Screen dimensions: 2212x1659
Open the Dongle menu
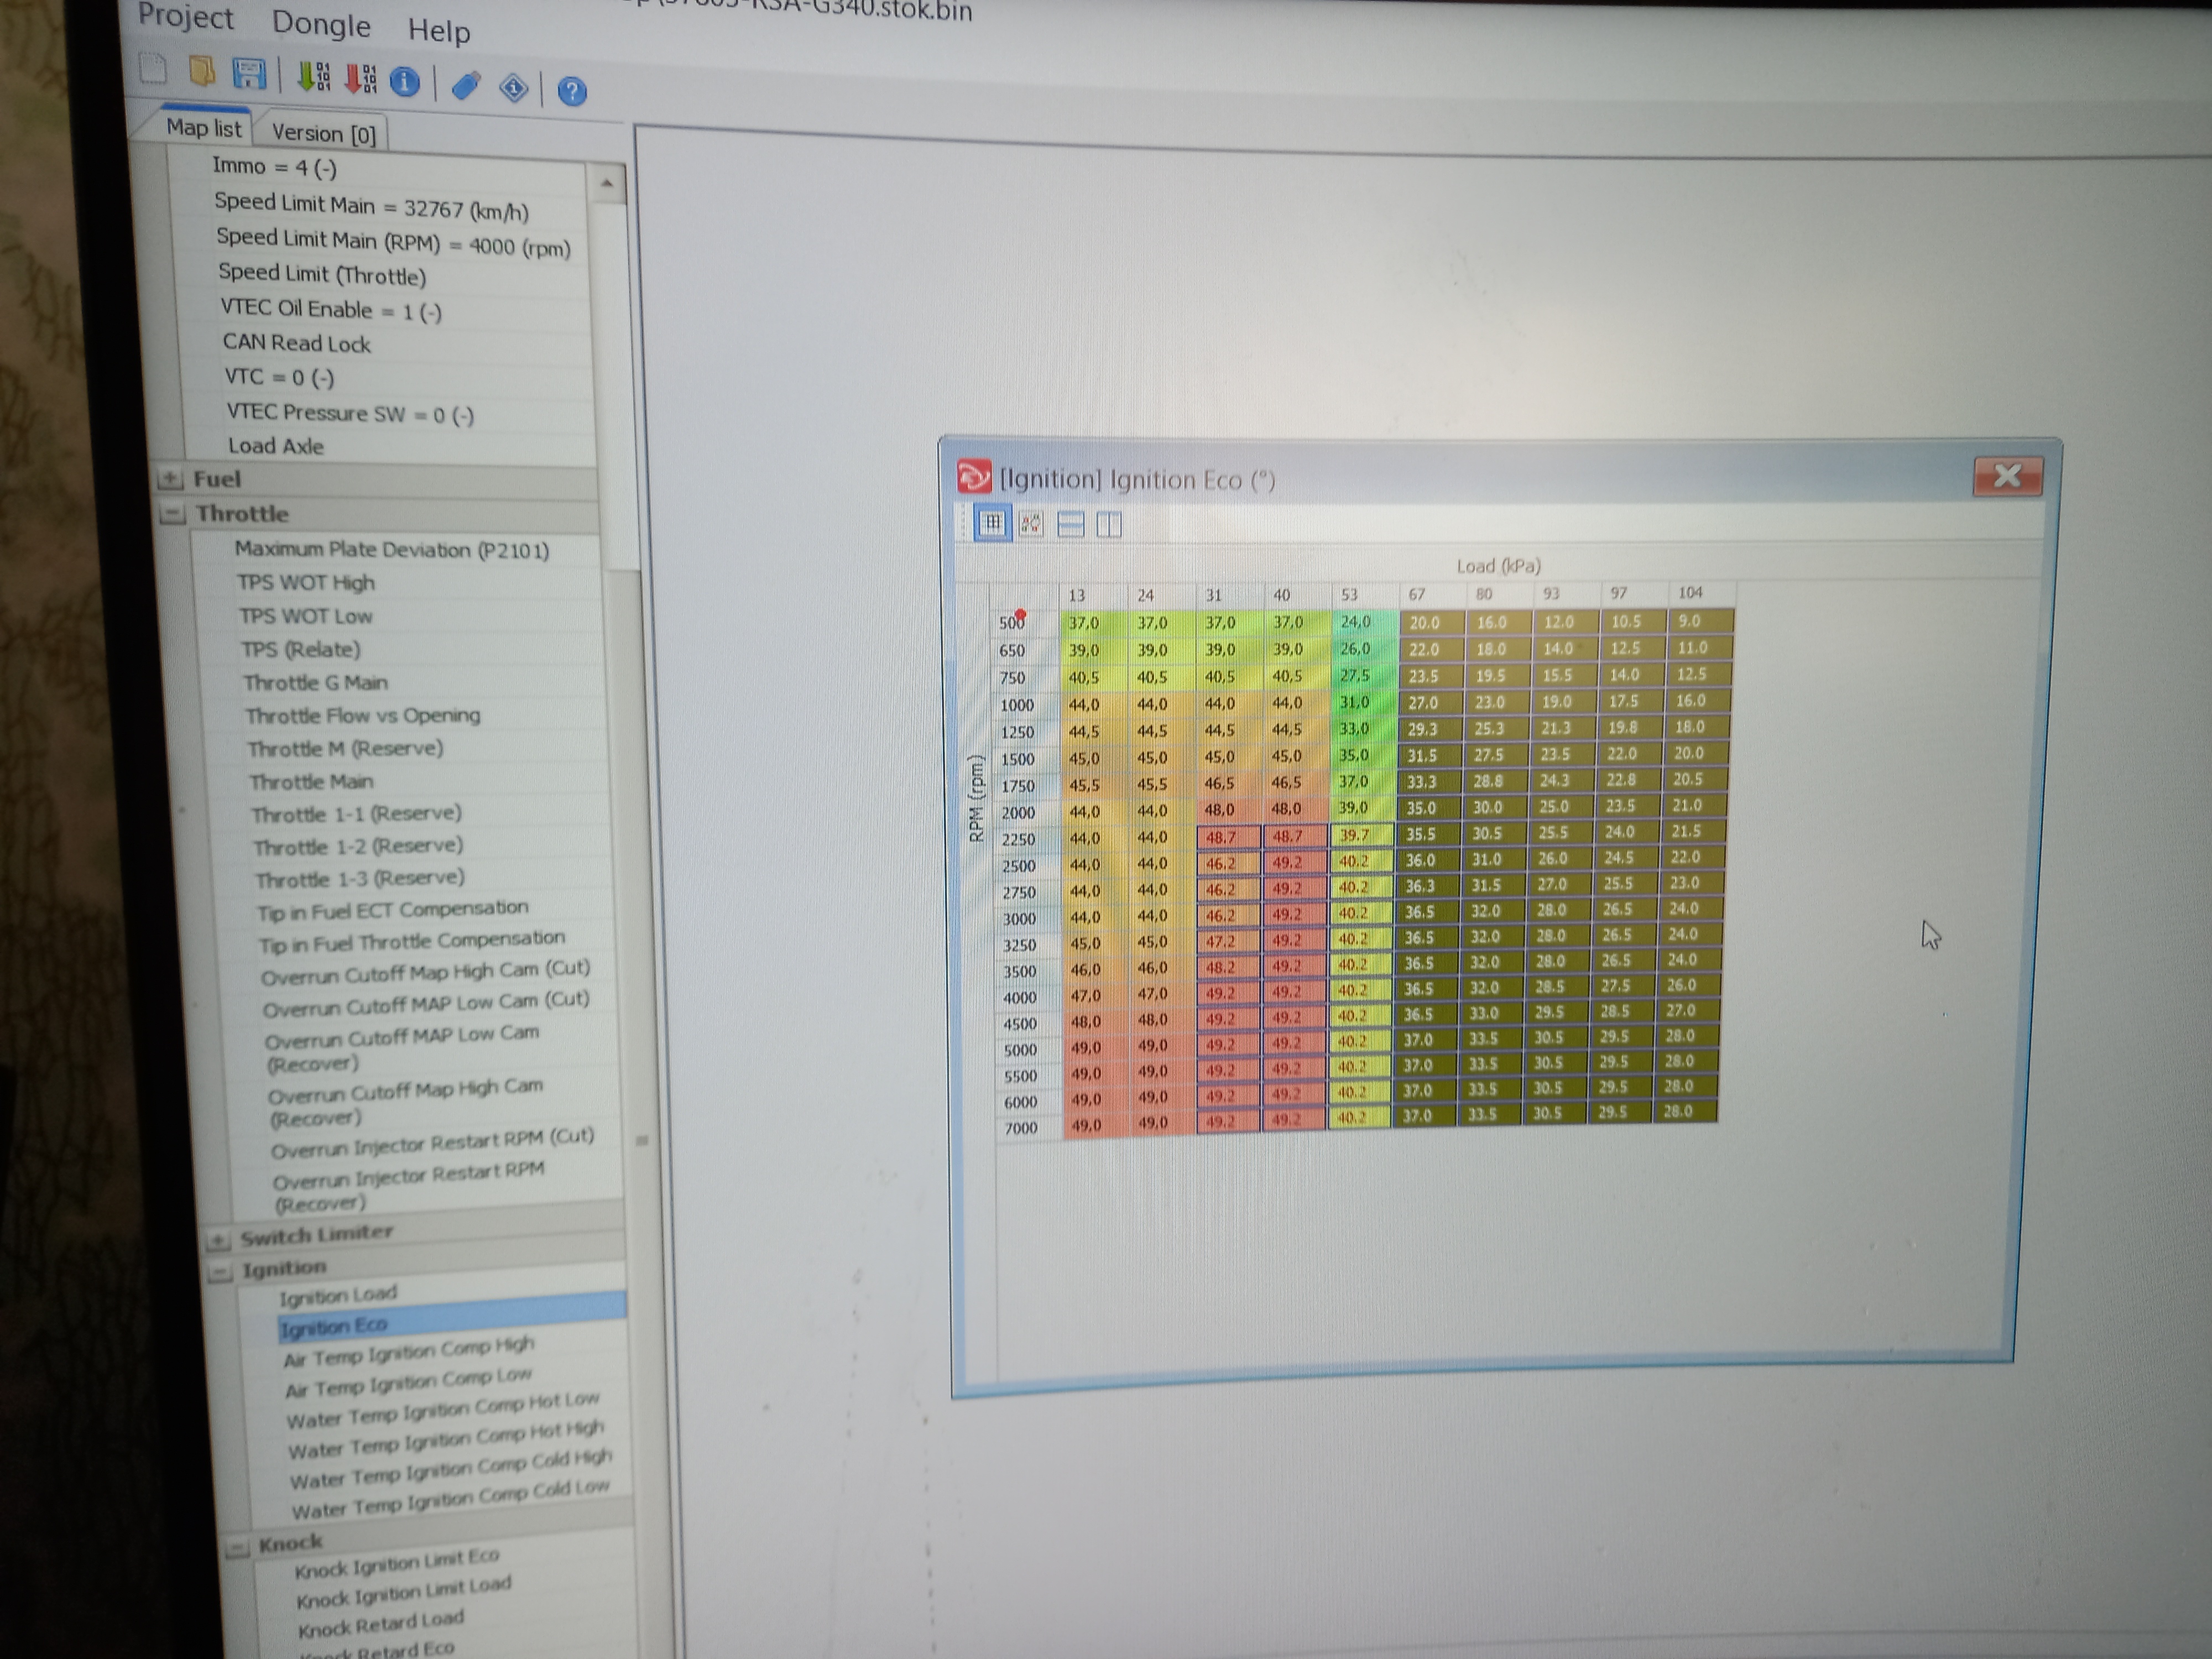tap(321, 24)
